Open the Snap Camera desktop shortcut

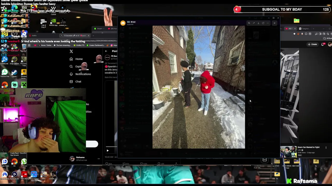[14, 60]
